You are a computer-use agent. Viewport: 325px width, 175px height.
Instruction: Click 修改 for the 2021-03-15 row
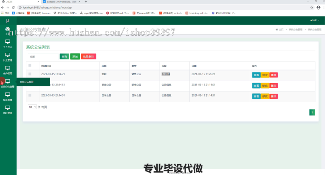pos(265,75)
